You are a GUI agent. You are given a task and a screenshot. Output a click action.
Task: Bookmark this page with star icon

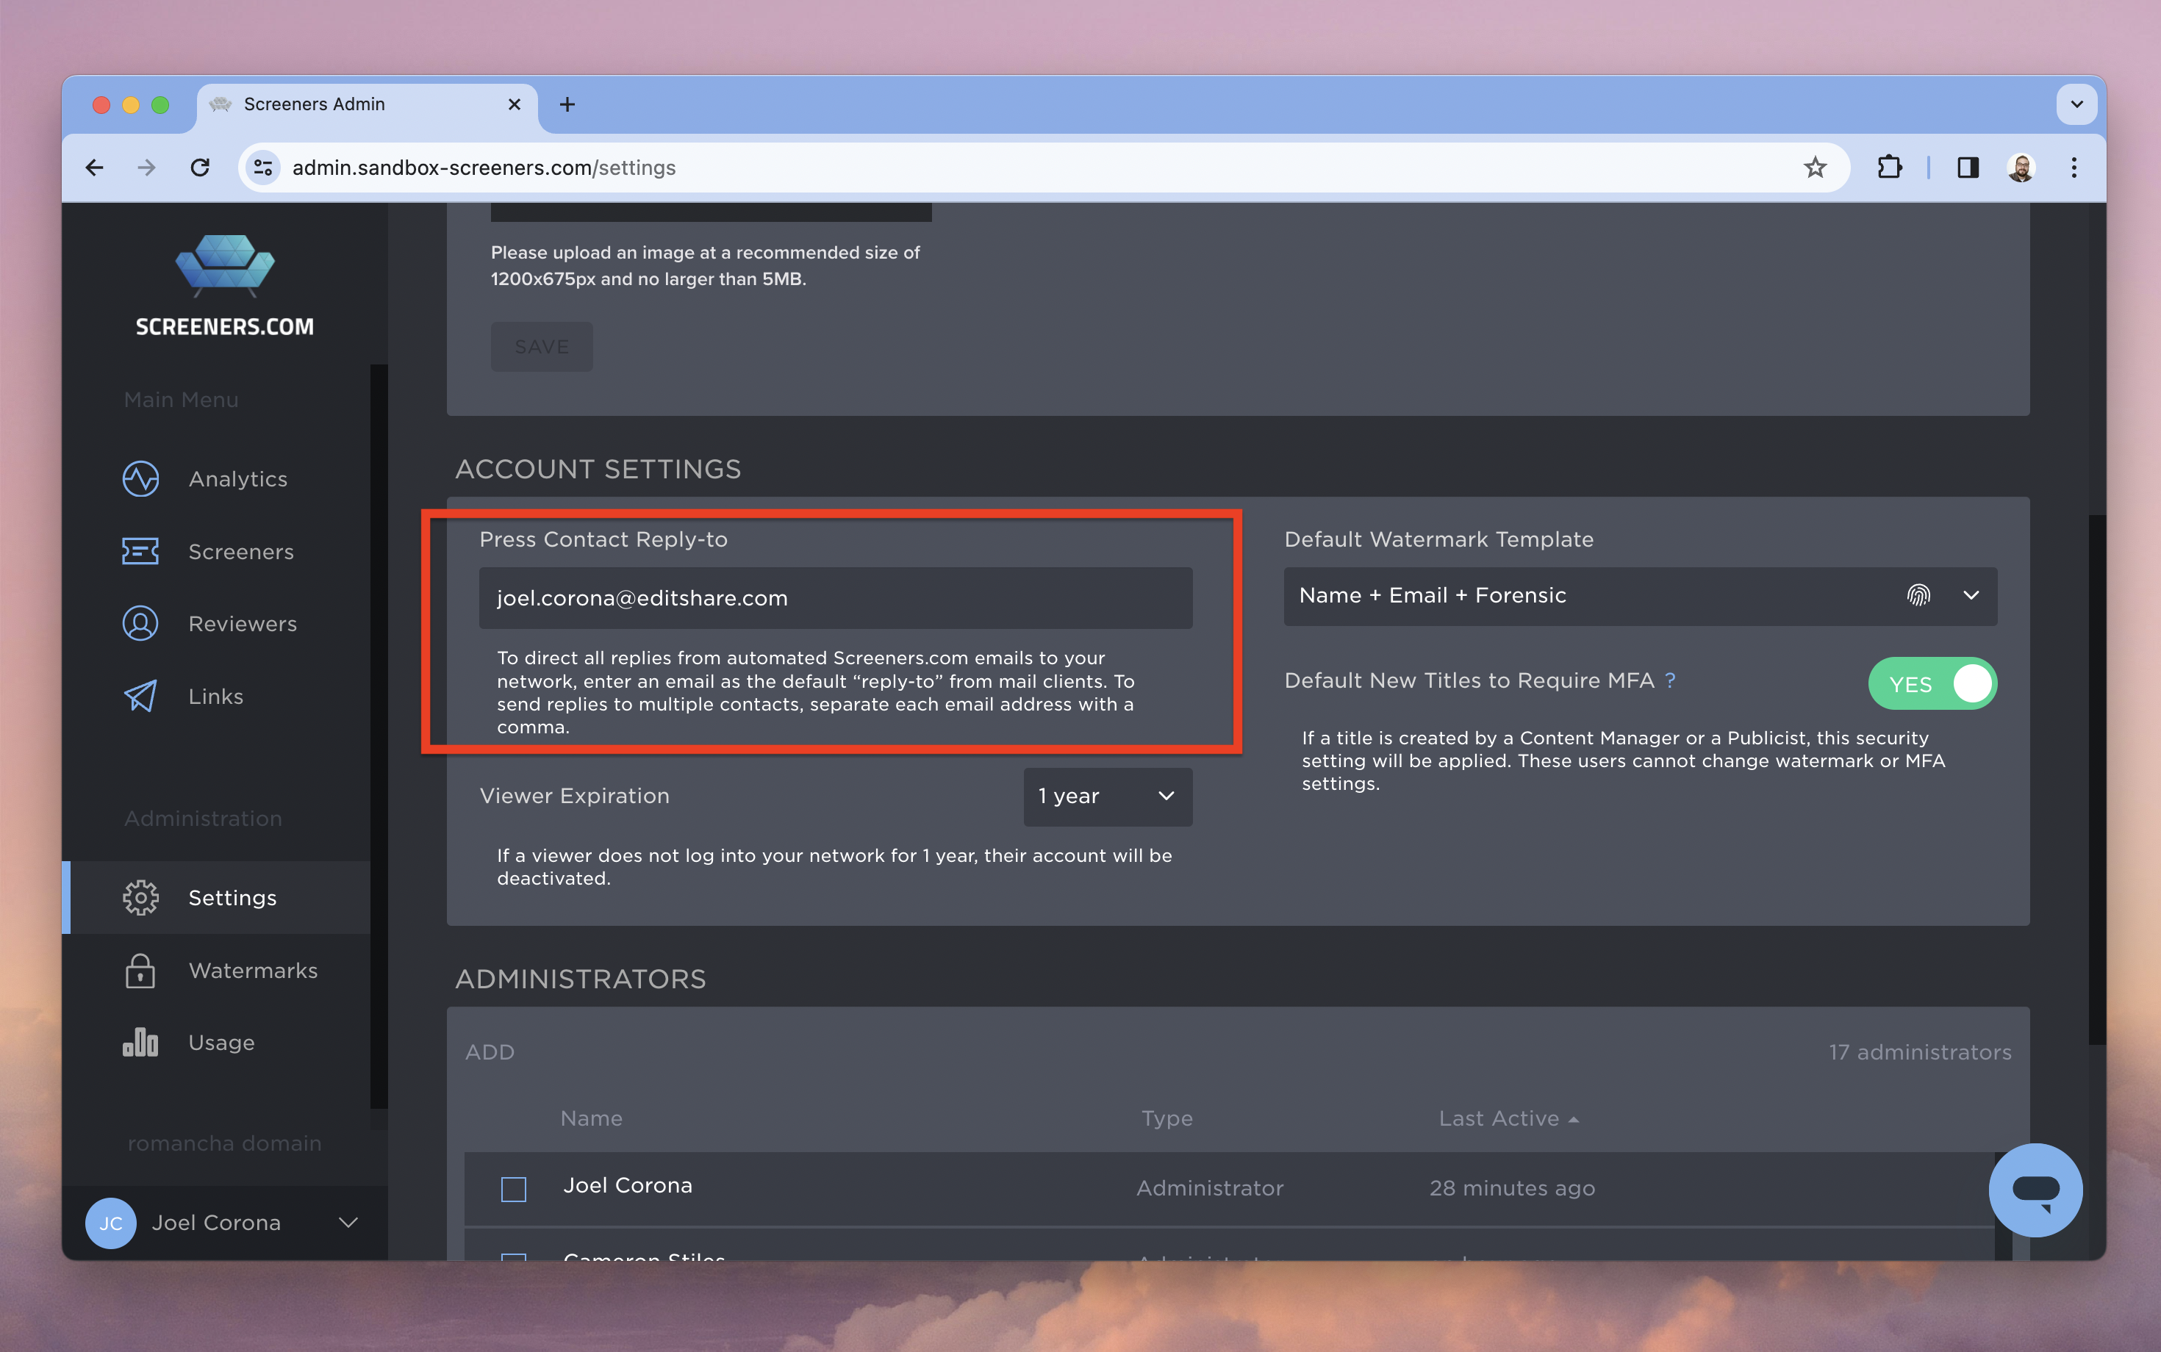[x=1815, y=168]
